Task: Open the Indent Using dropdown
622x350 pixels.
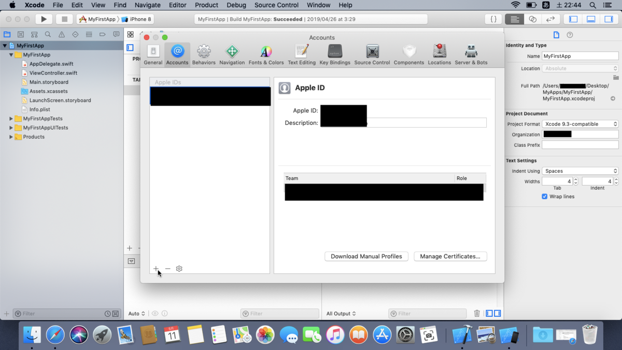Action: tap(580, 171)
